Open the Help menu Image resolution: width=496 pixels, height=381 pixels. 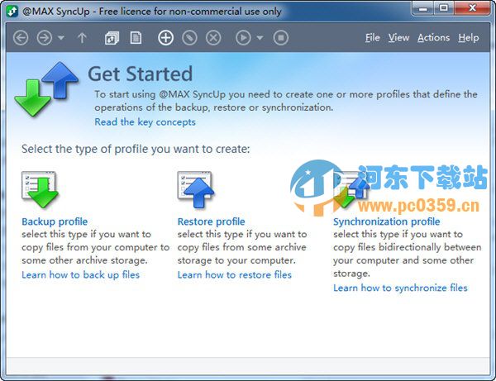click(x=469, y=38)
